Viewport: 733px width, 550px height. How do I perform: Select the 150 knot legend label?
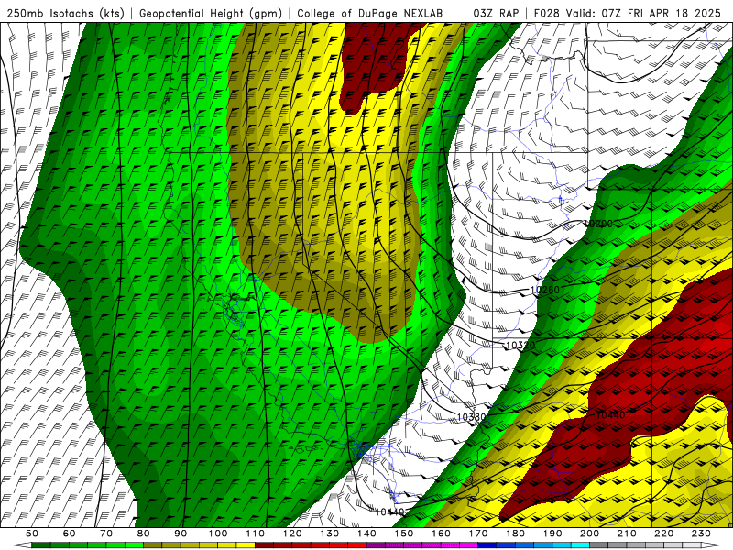point(404,533)
